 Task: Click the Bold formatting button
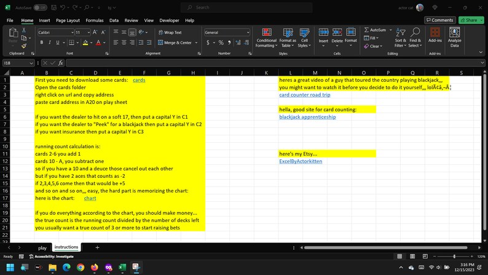tap(42, 42)
